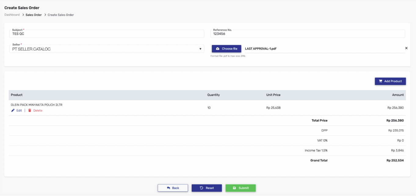Click the Quantity column header

coord(213,95)
